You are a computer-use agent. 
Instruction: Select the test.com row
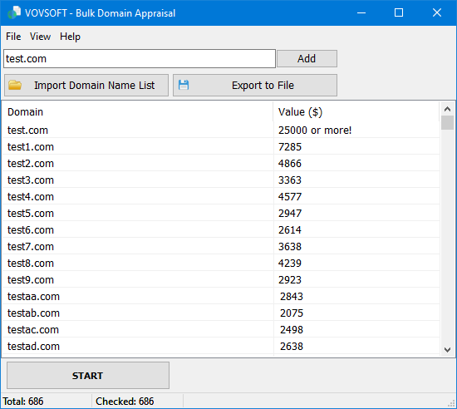tap(221, 130)
